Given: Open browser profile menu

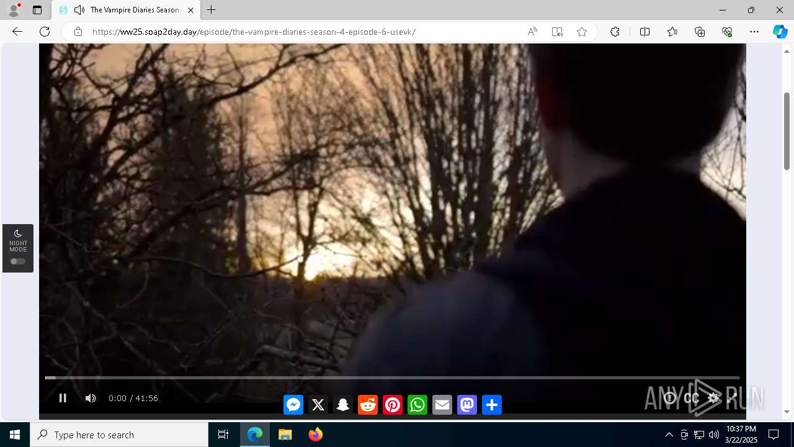Looking at the screenshot, I should 14,10.
